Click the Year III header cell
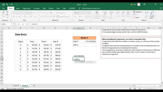Viewport: 163px width, 92px height. (56, 41)
